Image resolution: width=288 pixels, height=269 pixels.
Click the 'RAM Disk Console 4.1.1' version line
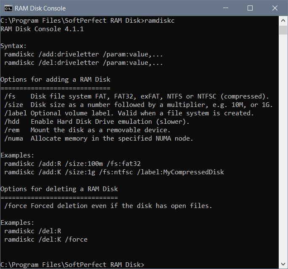42,29
